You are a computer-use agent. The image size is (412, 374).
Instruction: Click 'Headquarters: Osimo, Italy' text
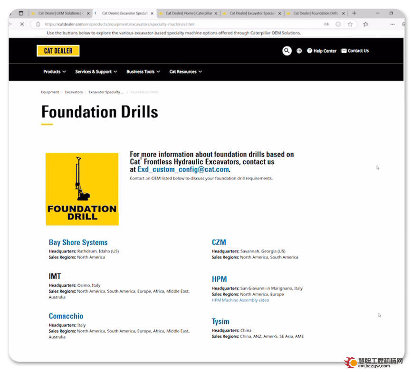(74, 286)
